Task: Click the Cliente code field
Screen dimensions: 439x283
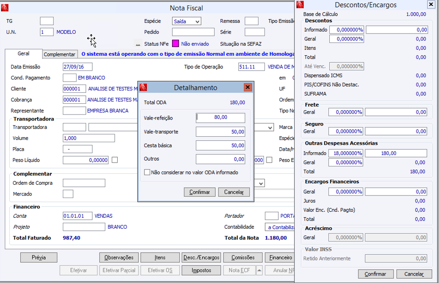Action: [74, 88]
